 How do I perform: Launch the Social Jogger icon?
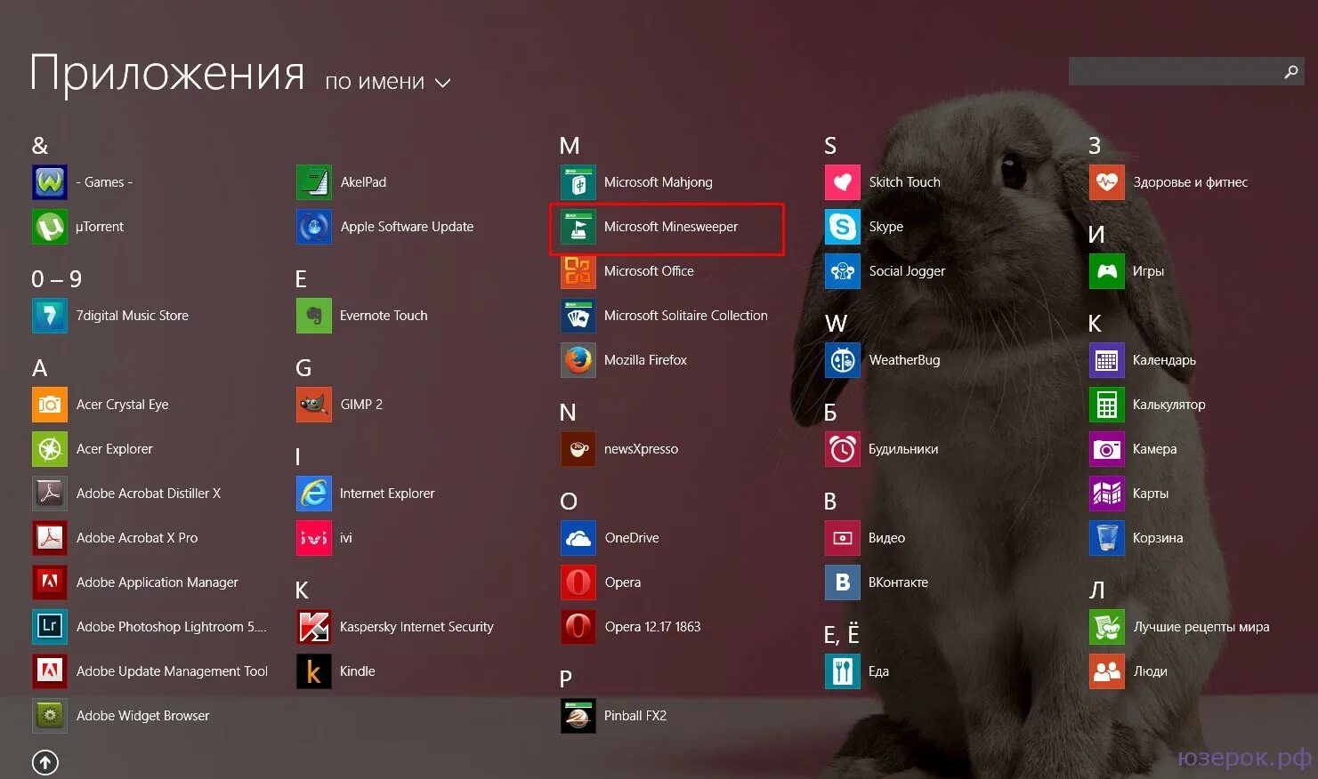(x=843, y=271)
